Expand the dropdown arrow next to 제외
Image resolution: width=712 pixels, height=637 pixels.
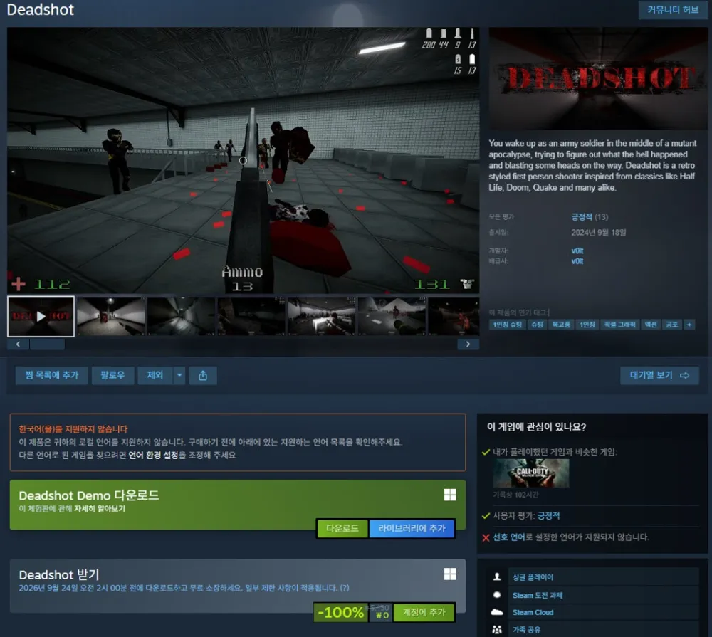179,375
